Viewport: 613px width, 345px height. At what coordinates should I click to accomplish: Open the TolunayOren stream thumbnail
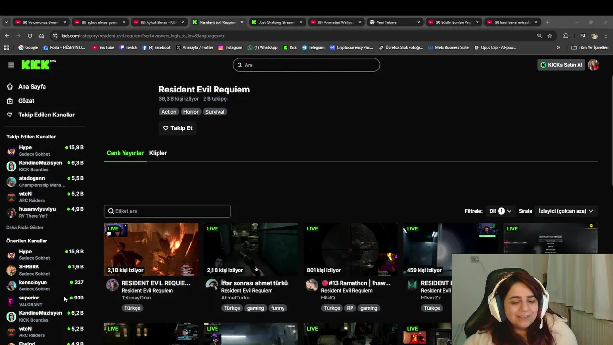[151, 249]
